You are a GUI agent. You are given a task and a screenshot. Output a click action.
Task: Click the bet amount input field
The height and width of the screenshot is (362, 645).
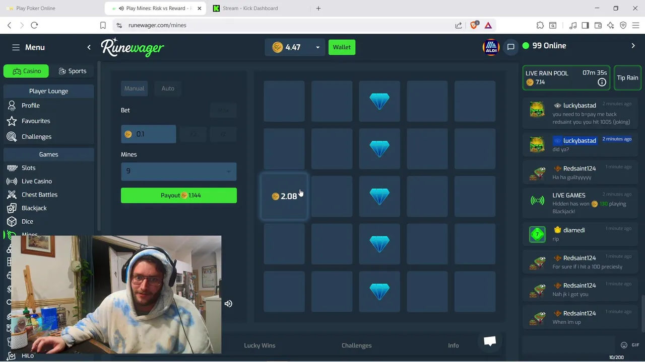click(149, 134)
